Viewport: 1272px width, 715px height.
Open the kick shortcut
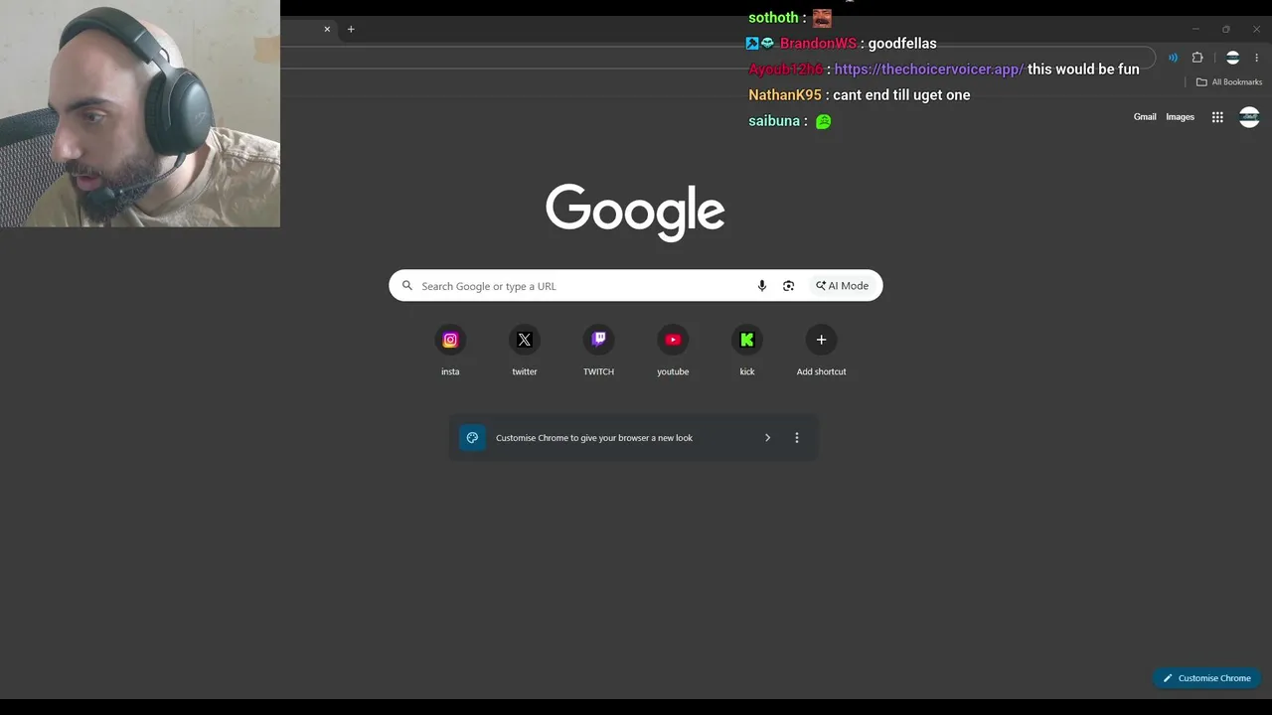pyautogui.click(x=747, y=351)
